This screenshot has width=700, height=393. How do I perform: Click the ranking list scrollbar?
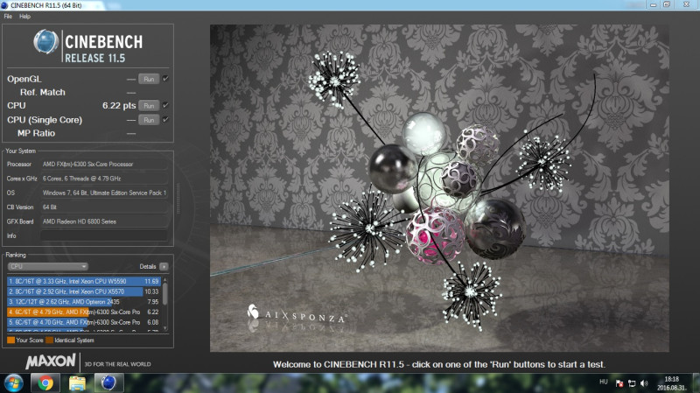[x=165, y=294]
